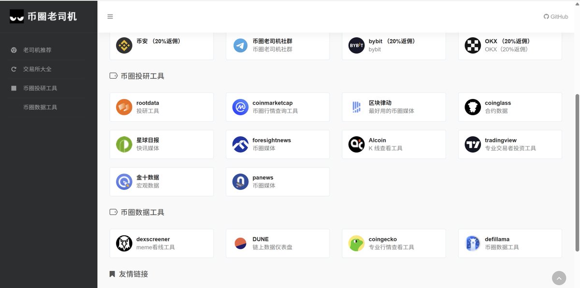This screenshot has width=580, height=288.
Task: Click the 交易所大全 sidebar refresh icon
Action: click(x=14, y=69)
